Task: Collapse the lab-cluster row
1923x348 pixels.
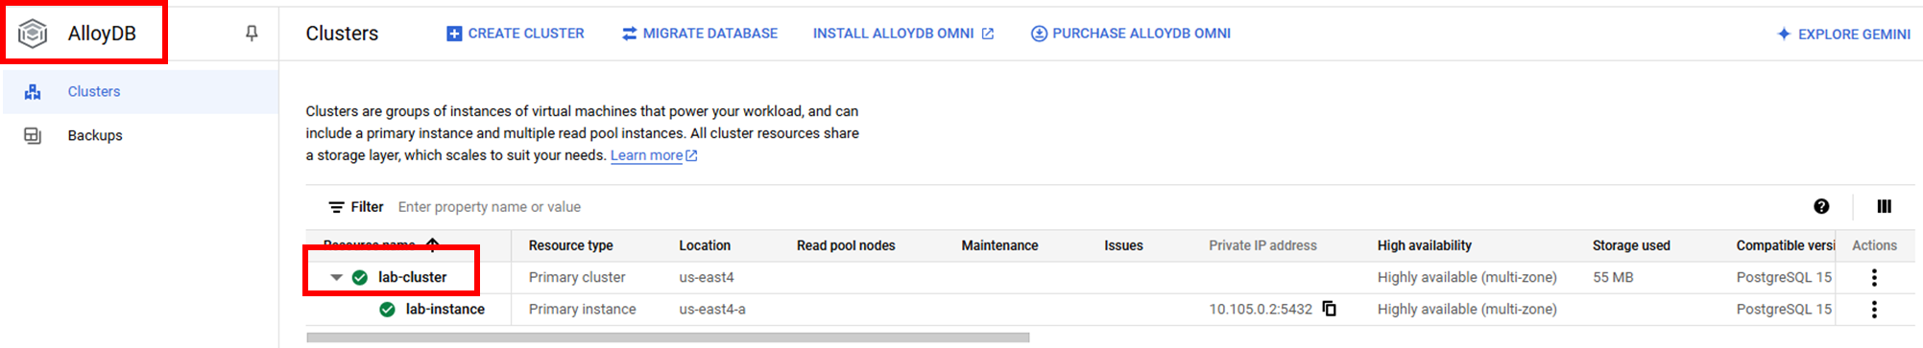Action: (x=336, y=277)
